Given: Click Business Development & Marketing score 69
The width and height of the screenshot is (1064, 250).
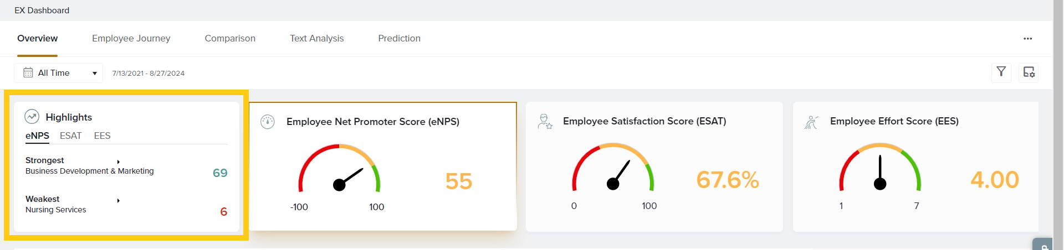Looking at the screenshot, I should coord(220,173).
